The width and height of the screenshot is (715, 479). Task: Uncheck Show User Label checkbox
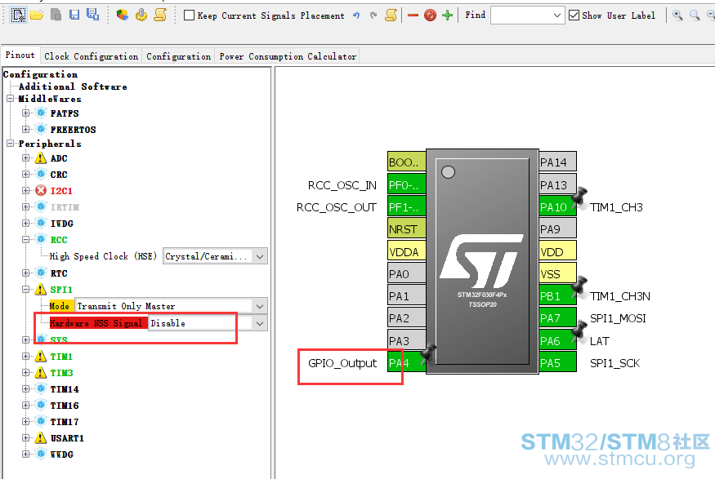point(574,16)
